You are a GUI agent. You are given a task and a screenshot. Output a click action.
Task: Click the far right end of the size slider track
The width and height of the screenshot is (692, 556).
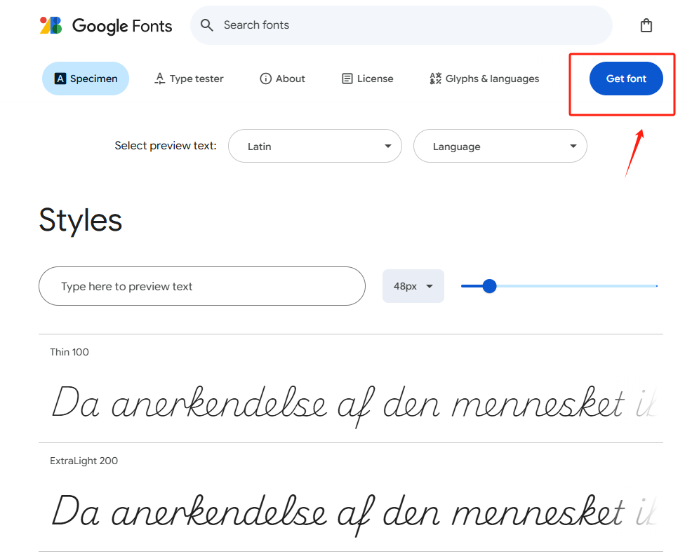[x=656, y=286]
